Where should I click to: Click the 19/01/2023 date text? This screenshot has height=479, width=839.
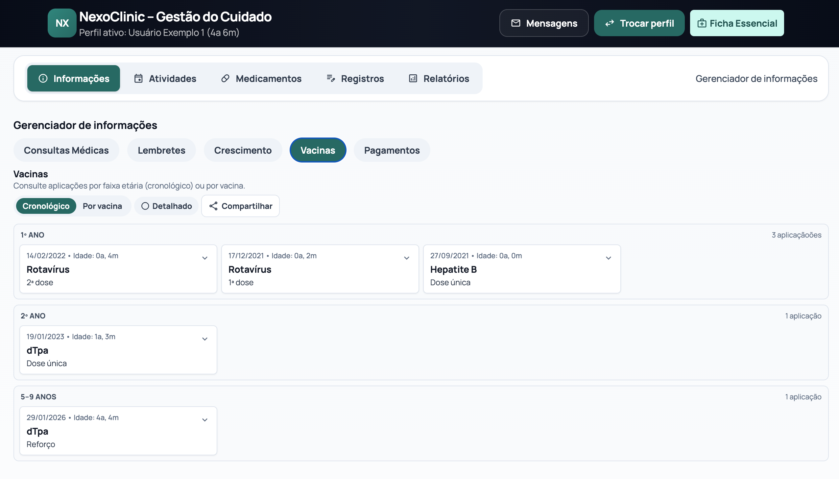click(x=45, y=337)
